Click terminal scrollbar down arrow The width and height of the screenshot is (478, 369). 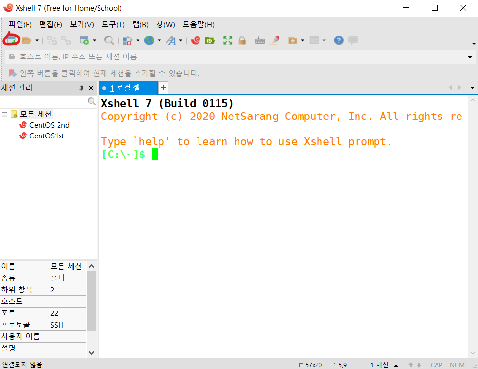(473, 353)
